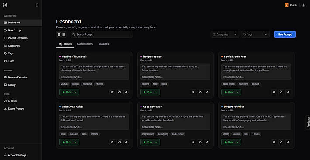Edit the Code Reviewer prompt
The height and width of the screenshot is (160, 310).
(207, 142)
